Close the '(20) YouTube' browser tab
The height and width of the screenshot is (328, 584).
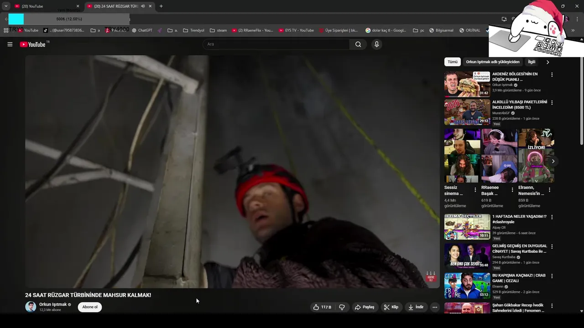coord(78,6)
